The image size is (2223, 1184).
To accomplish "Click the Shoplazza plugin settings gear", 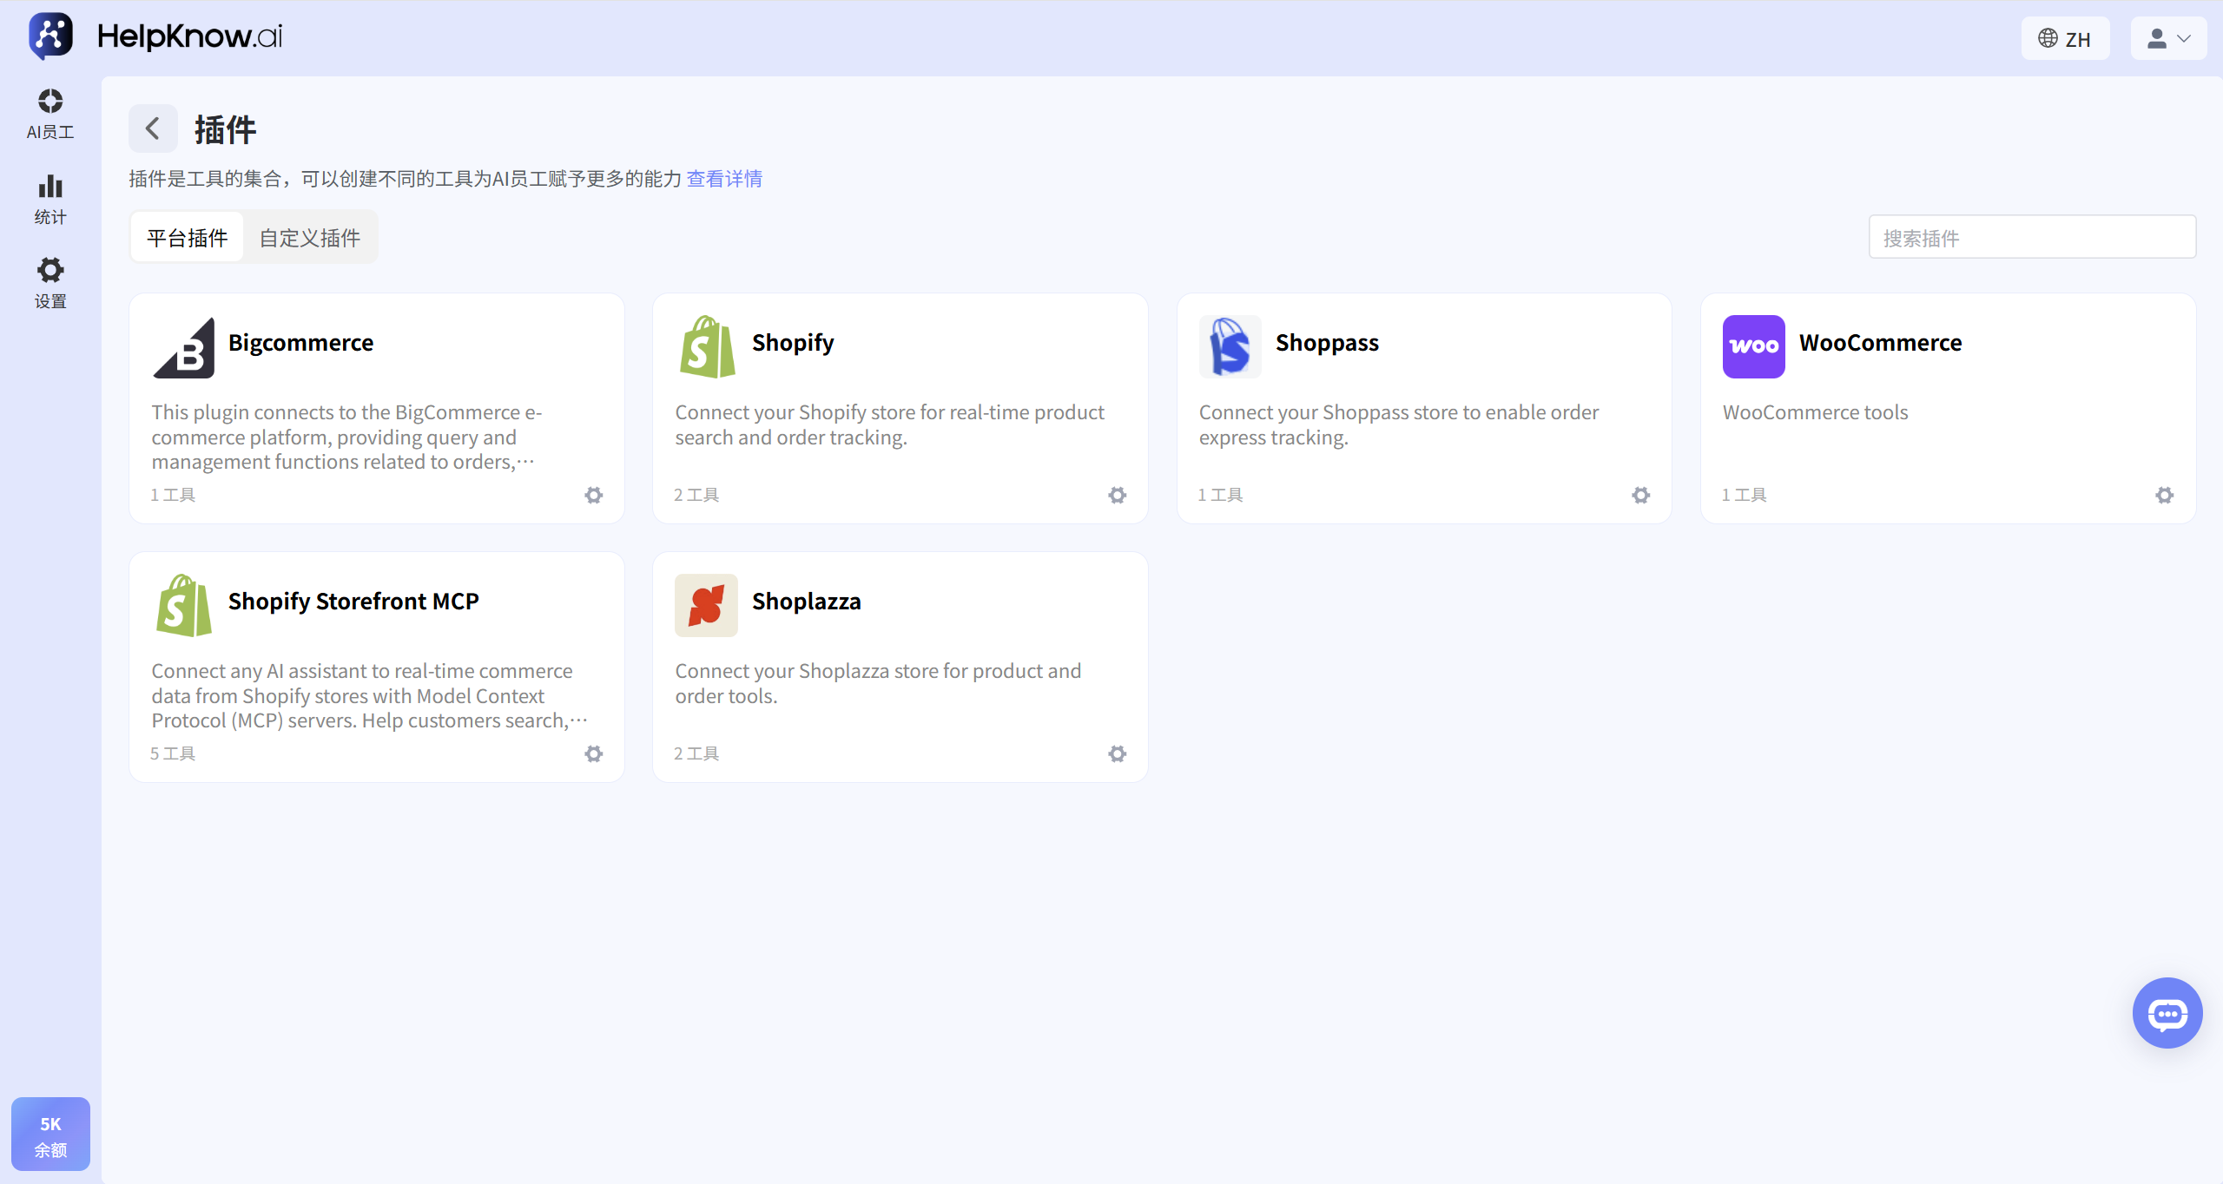I will pos(1118,753).
